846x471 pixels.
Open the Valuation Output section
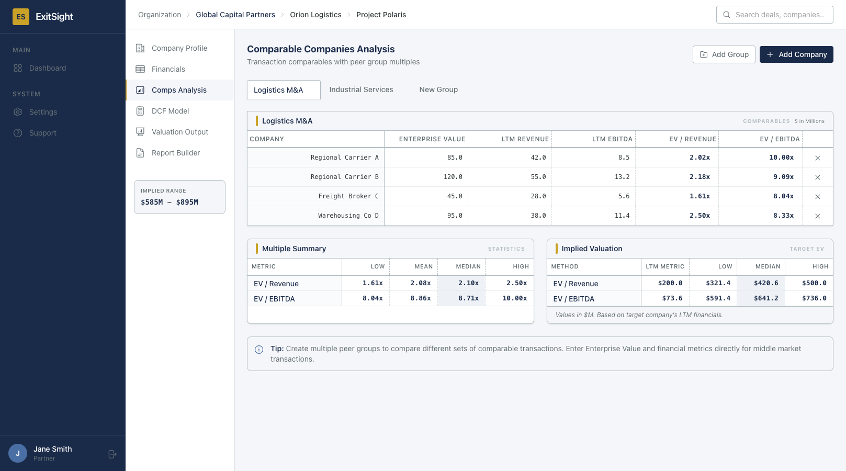pos(179,131)
